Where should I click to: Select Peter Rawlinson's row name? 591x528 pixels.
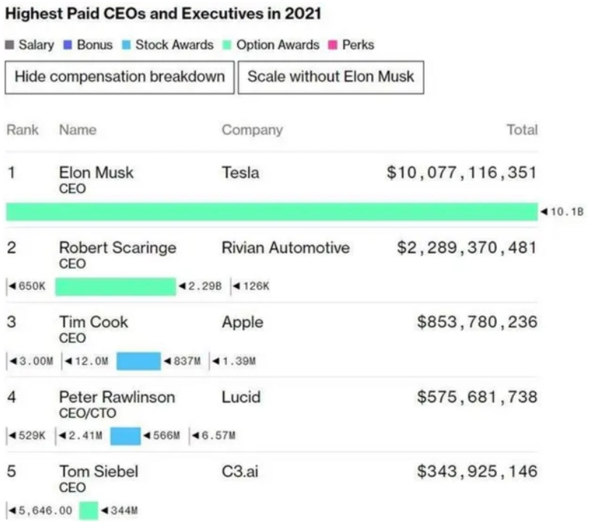[117, 397]
